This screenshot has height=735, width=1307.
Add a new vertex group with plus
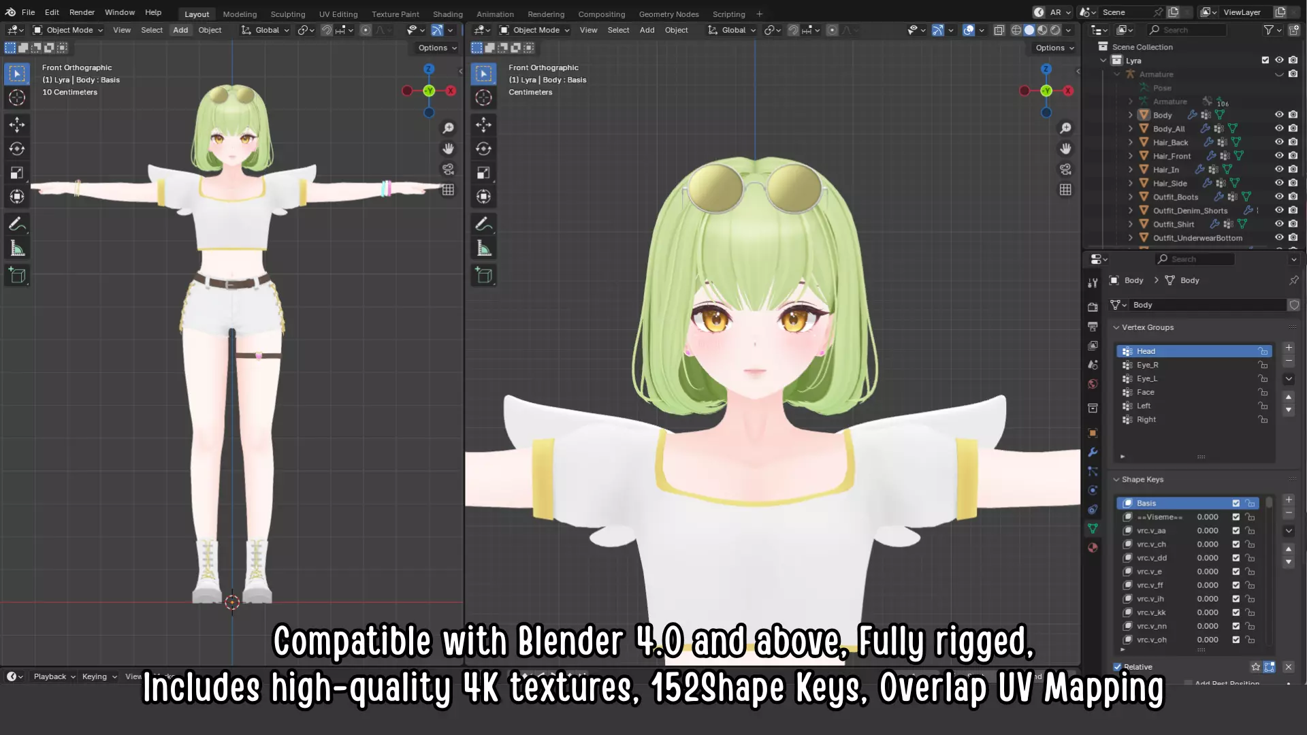(x=1289, y=348)
